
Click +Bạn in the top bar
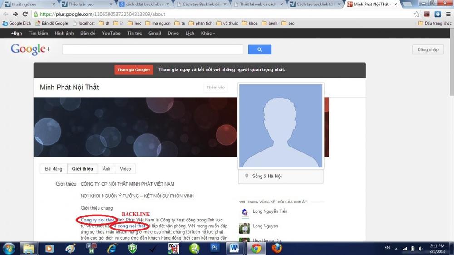tap(16, 33)
